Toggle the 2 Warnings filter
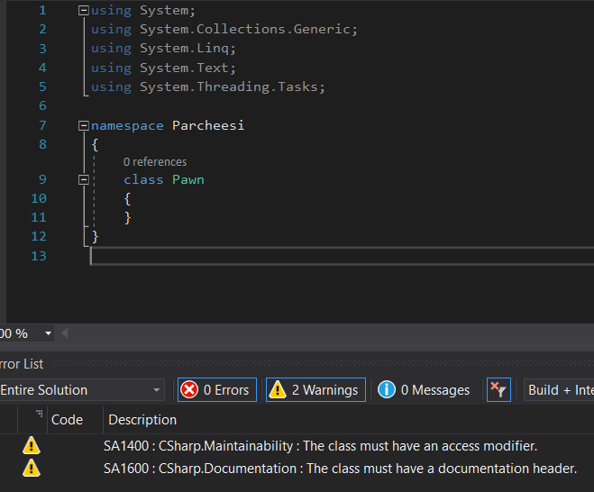The height and width of the screenshot is (492, 594). pyautogui.click(x=315, y=390)
